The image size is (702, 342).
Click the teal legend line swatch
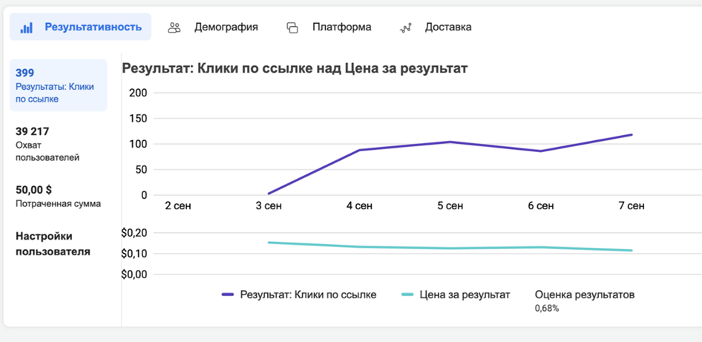click(x=407, y=295)
